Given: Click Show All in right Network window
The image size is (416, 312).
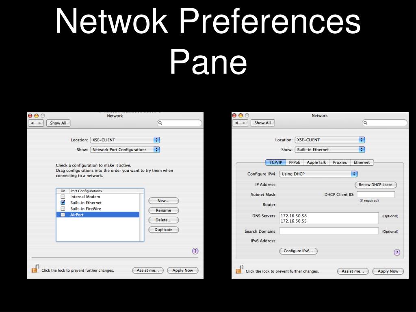Looking at the screenshot, I should (x=262, y=123).
